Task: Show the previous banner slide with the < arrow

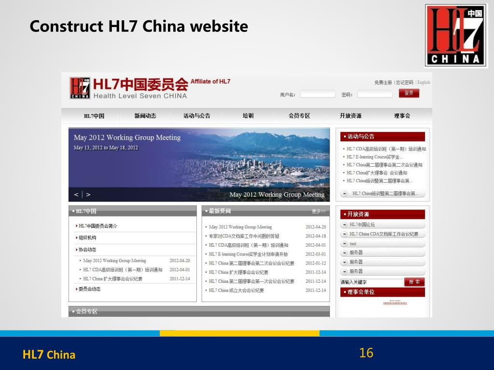Action: pos(76,195)
